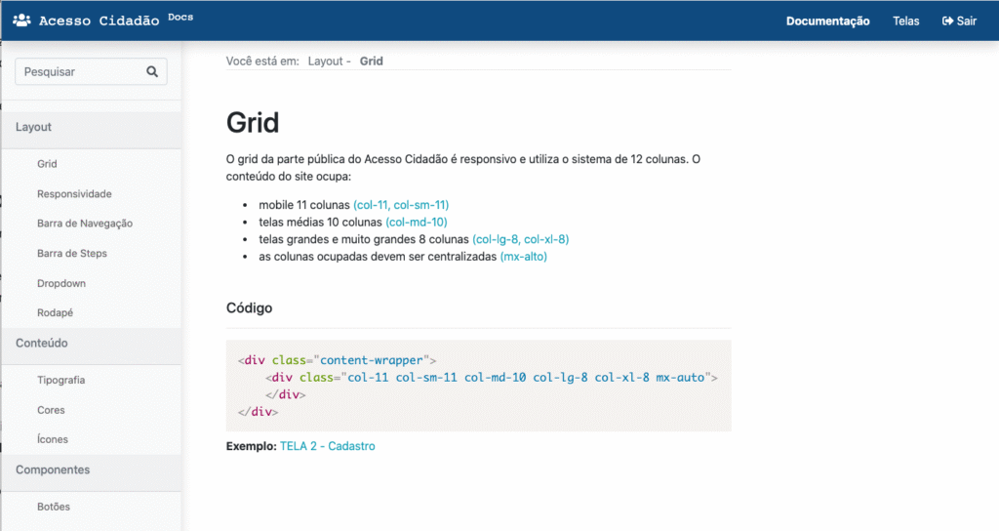Navigate to Tipografia section
Image resolution: width=999 pixels, height=531 pixels.
coord(60,380)
